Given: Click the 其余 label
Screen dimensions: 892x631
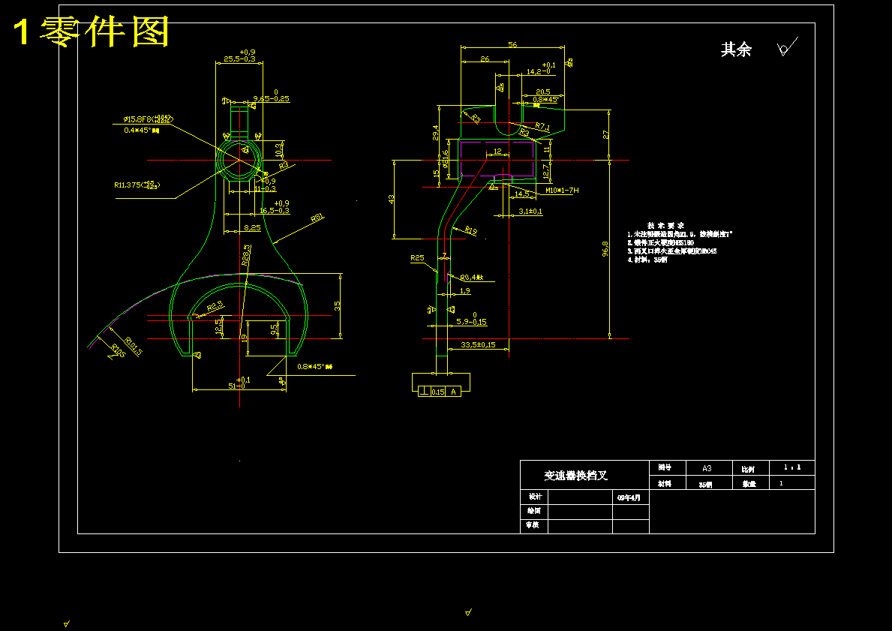Looking at the screenshot, I should [x=736, y=50].
